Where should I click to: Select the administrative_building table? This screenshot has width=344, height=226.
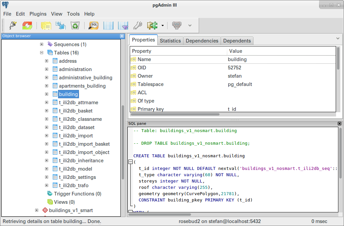pos(86,78)
